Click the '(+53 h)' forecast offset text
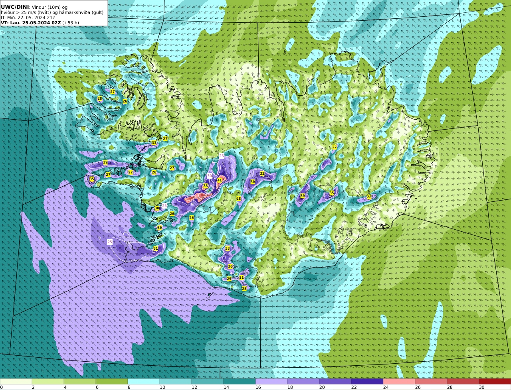Viewport: 511px width, 390px height. tap(71, 23)
